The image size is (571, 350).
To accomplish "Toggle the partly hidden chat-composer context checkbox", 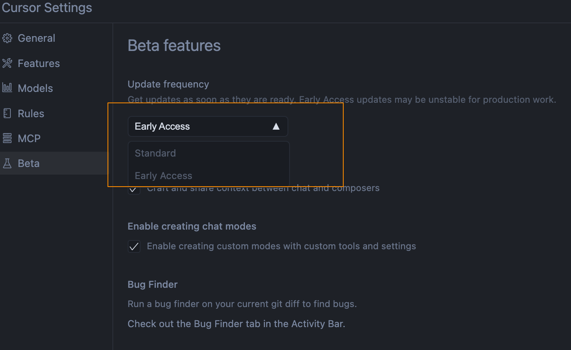I will [134, 189].
